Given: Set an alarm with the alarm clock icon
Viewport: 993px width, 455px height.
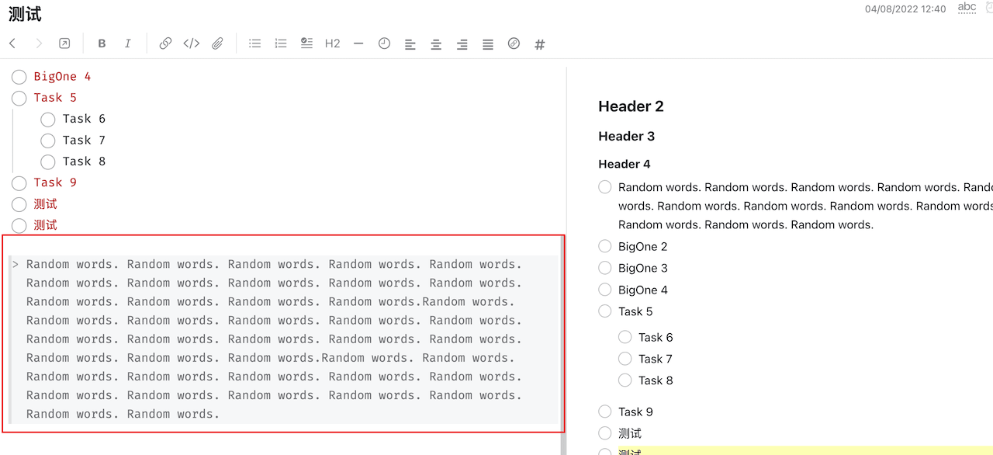Looking at the screenshot, I should [989, 8].
